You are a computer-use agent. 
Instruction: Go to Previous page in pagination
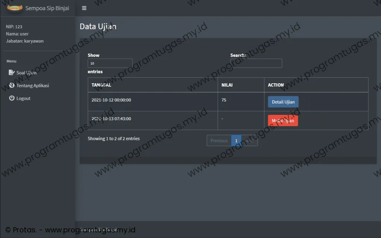click(219, 141)
